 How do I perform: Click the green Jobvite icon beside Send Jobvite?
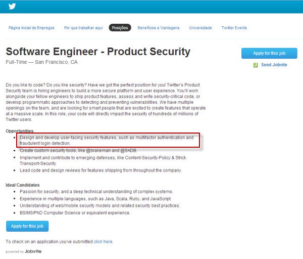256,65
